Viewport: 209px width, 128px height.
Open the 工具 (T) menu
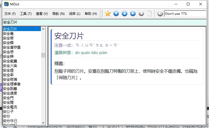click(x=26, y=14)
